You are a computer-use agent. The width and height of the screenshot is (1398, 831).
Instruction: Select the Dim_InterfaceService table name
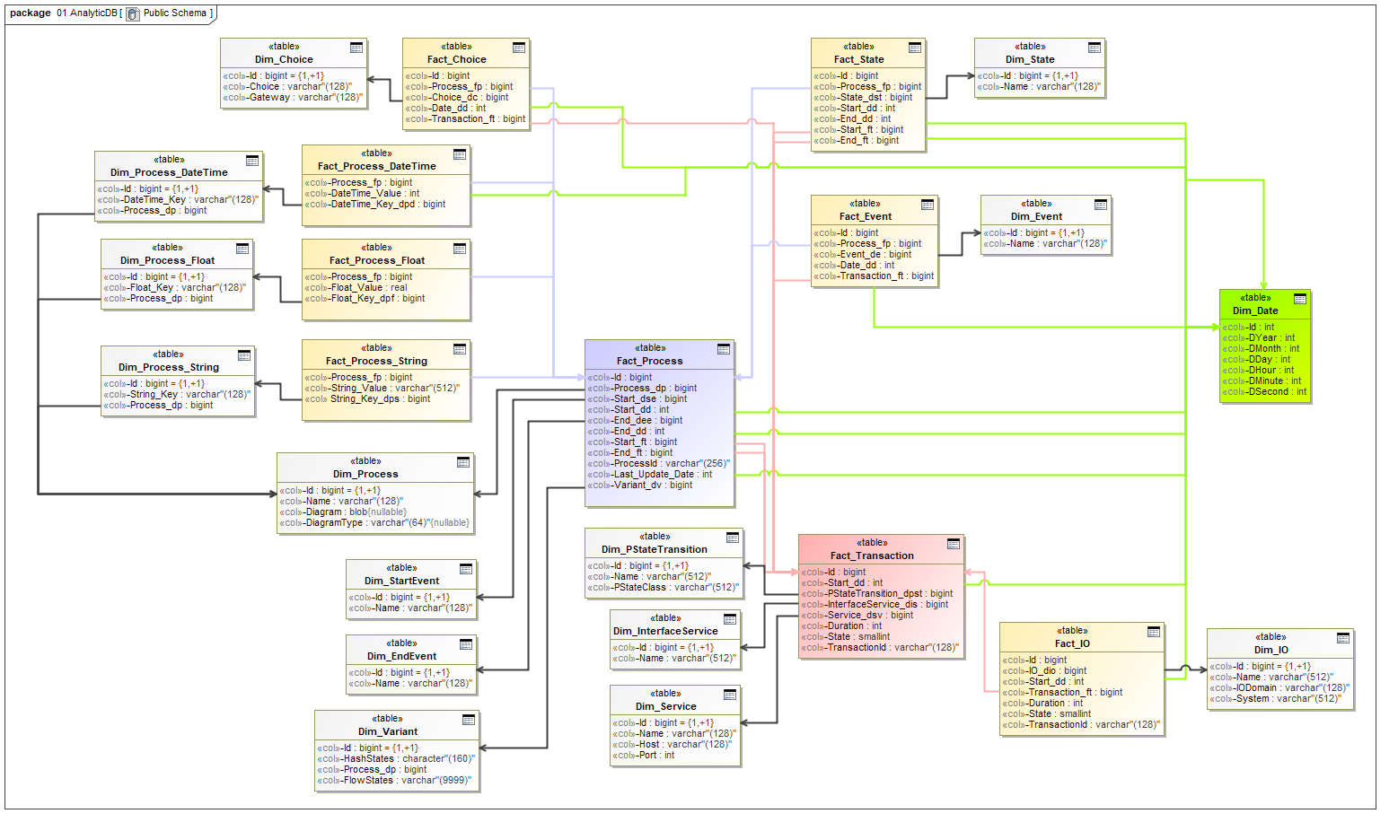(x=666, y=631)
